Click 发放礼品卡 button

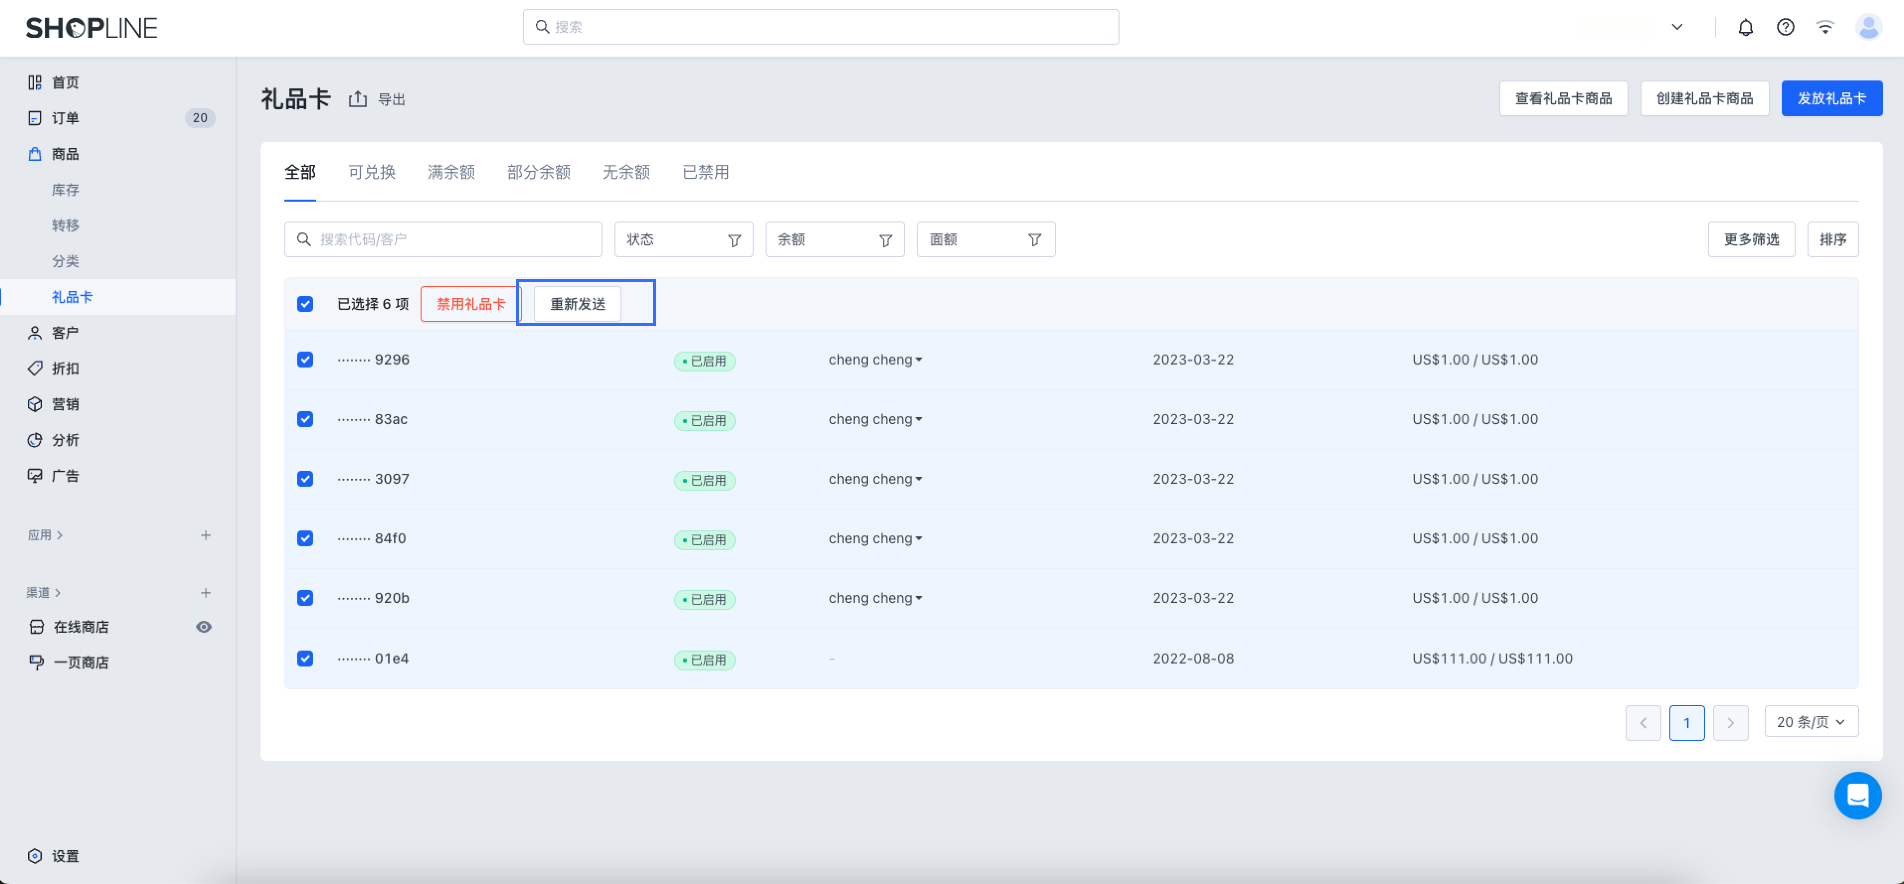click(x=1831, y=99)
